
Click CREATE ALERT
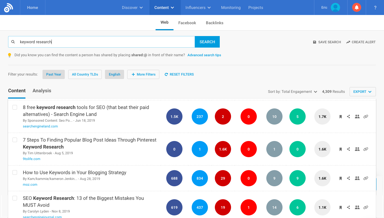click(x=361, y=42)
